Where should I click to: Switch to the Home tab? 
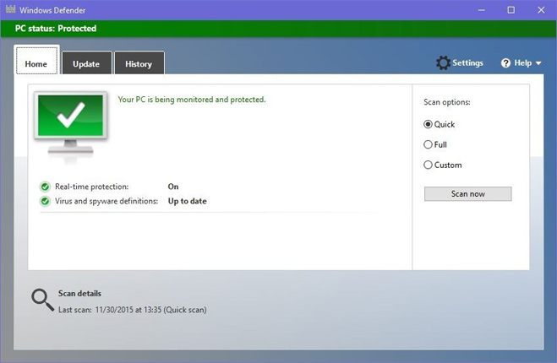coord(36,60)
